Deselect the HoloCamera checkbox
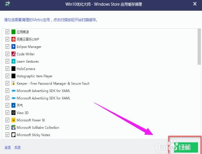The height and width of the screenshot is (154, 202). [x=7, y=69]
